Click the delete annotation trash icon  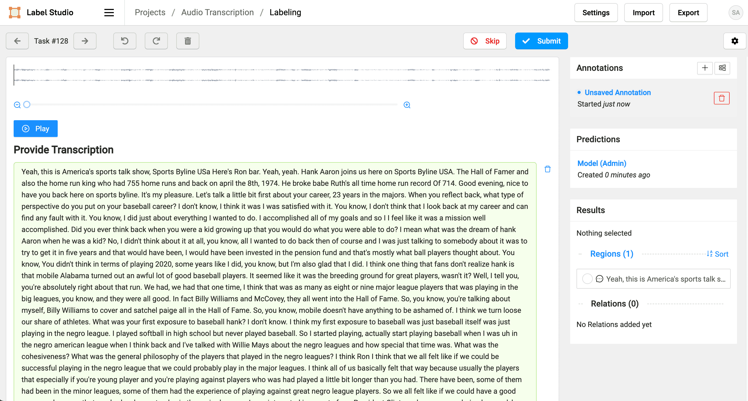[x=722, y=98]
